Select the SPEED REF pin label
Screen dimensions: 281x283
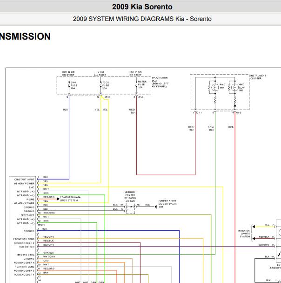pos(27,215)
